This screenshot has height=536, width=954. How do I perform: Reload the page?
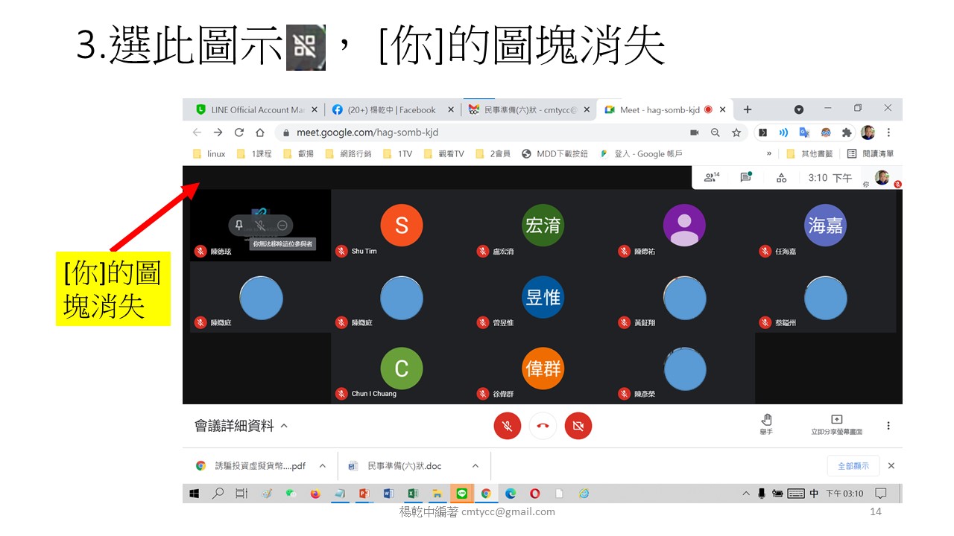238,133
